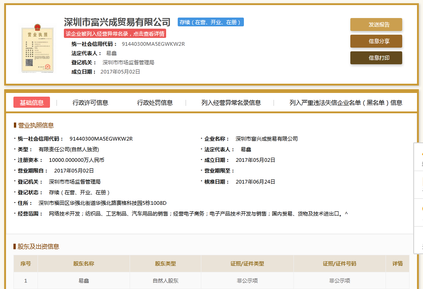The image size is (423, 289).
Task: Open the 行政处罚信息 tab
Action: (155, 103)
